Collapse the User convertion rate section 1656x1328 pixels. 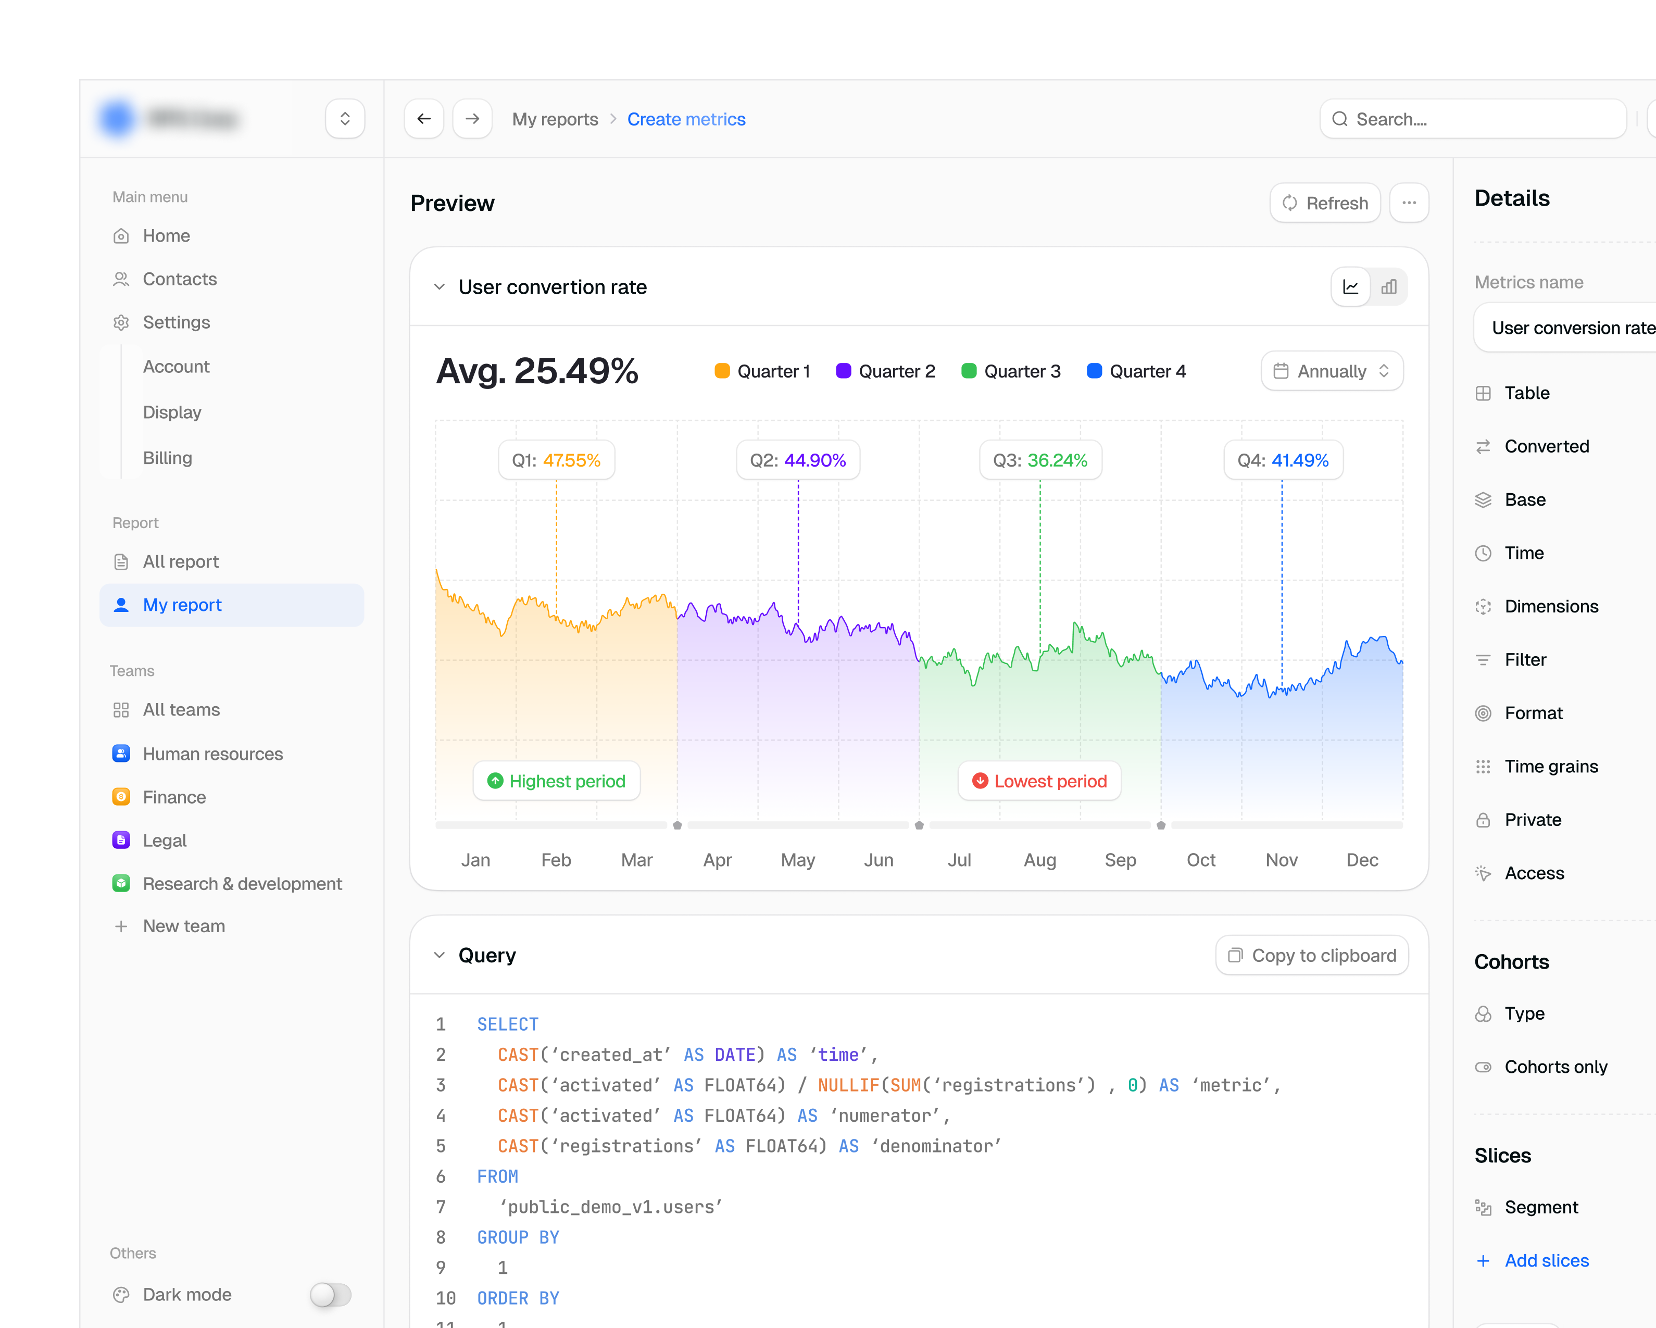[x=440, y=287]
